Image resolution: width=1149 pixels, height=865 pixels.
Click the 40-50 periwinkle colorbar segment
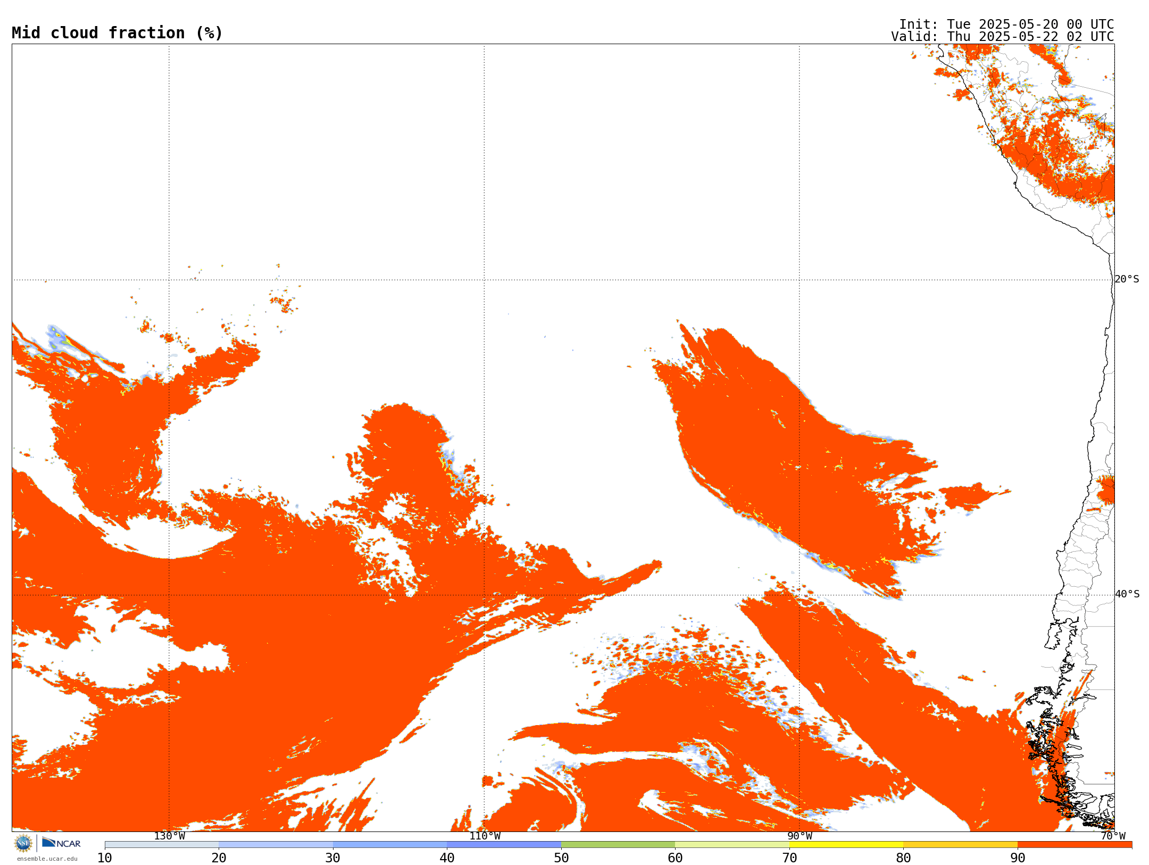click(504, 845)
